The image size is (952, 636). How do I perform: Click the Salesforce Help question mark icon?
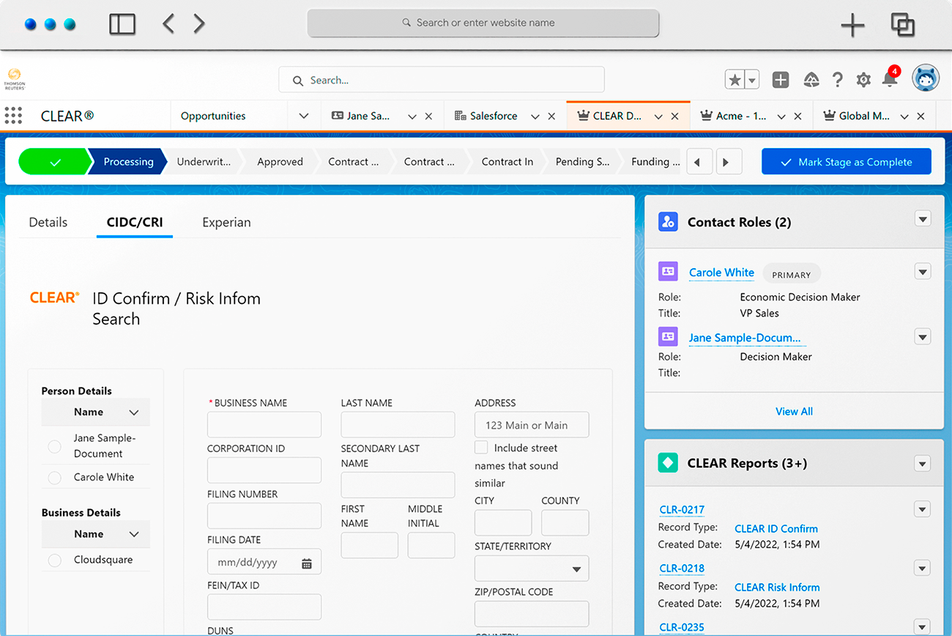(837, 80)
